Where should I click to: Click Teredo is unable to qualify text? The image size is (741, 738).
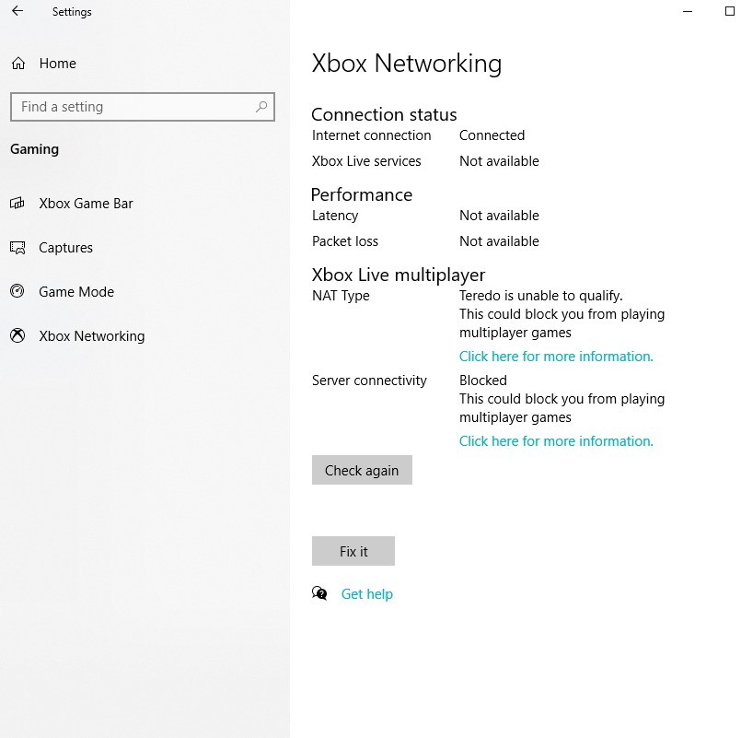tap(541, 296)
